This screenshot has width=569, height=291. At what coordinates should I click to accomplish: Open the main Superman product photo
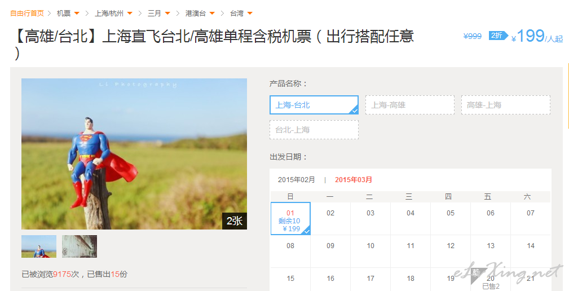point(134,154)
